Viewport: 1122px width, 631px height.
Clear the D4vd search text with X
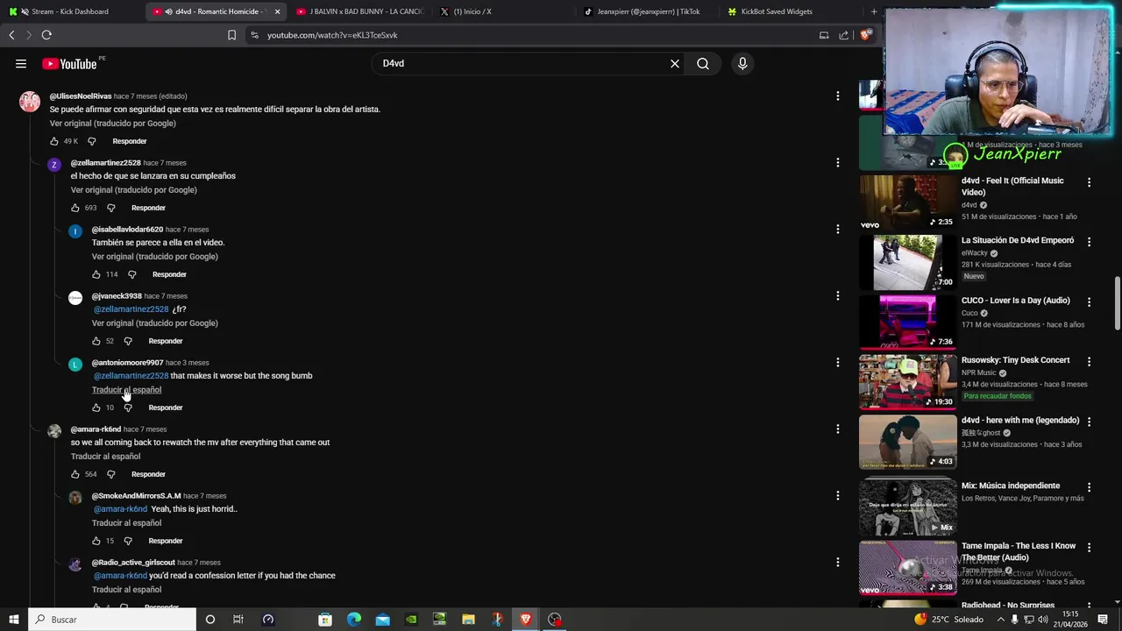pyautogui.click(x=675, y=63)
